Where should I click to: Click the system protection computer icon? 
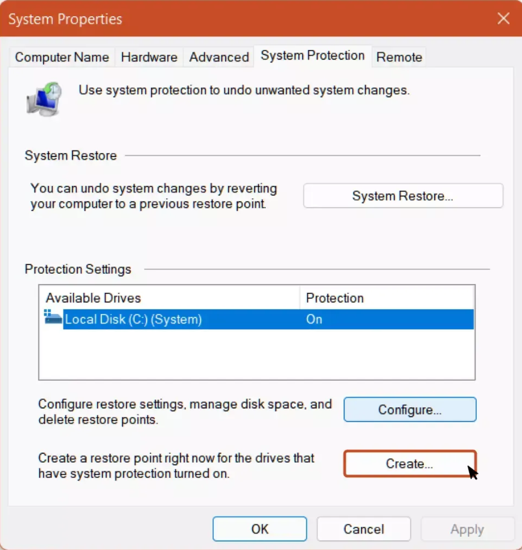44,99
